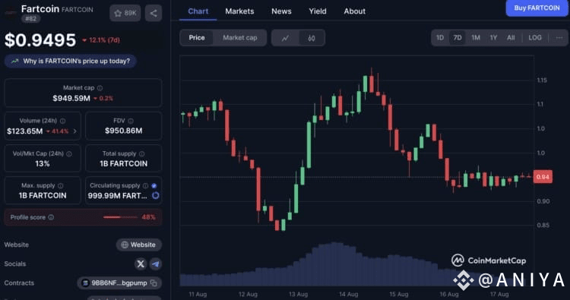Copy the contract address icon

154,283
